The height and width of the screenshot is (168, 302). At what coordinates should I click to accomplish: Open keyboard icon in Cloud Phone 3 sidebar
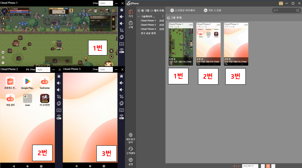(121, 110)
